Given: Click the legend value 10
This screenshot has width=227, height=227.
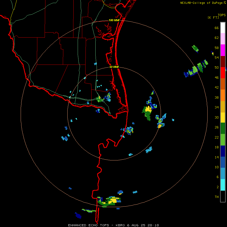Looking at the screenshot, I should tap(217, 167).
